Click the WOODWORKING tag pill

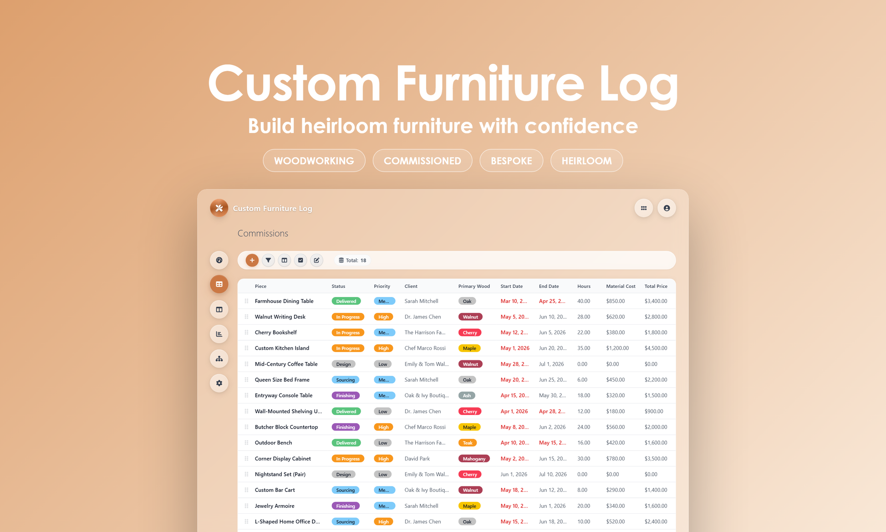coord(314,161)
